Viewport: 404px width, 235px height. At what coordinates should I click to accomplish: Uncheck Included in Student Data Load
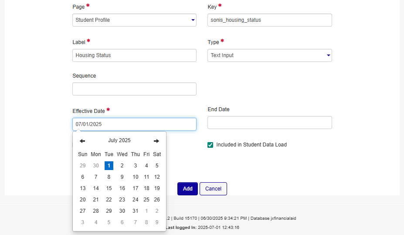coord(210,145)
